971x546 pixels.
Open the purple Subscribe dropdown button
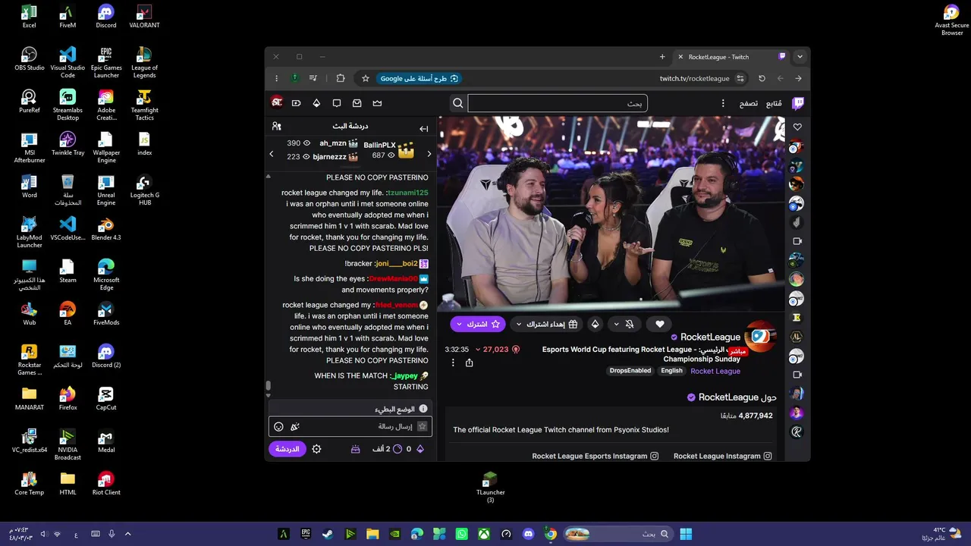[478, 324]
